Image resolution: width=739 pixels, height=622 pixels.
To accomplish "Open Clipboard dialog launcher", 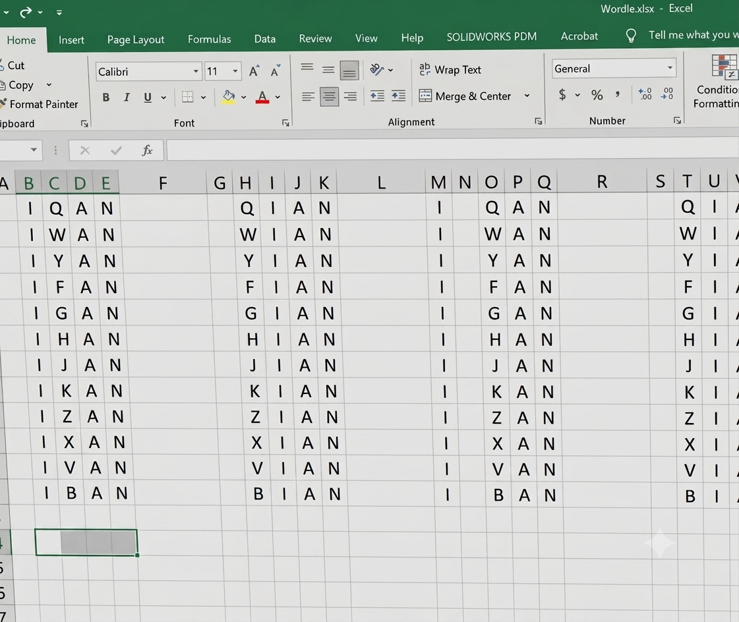I will point(84,123).
